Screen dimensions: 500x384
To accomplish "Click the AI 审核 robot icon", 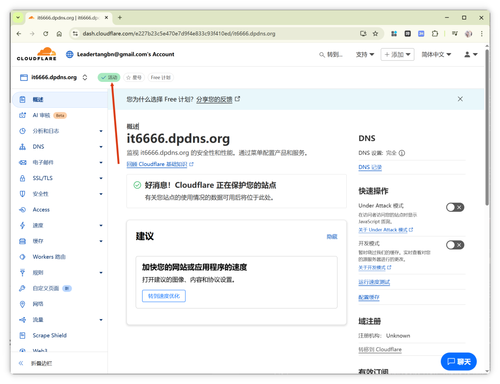I will [x=22, y=115].
